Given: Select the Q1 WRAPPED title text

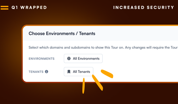Looking at the screenshot, I should (x=29, y=7).
